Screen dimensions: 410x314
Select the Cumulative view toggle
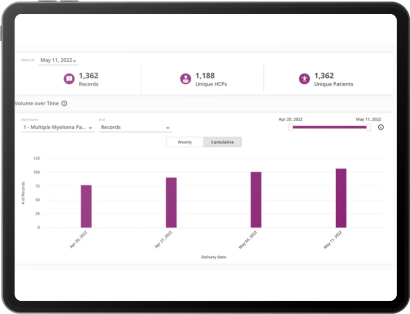tap(222, 142)
